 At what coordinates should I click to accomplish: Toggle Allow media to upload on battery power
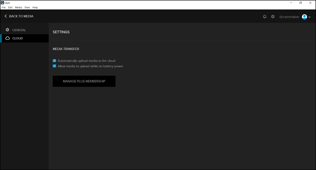click(x=54, y=66)
